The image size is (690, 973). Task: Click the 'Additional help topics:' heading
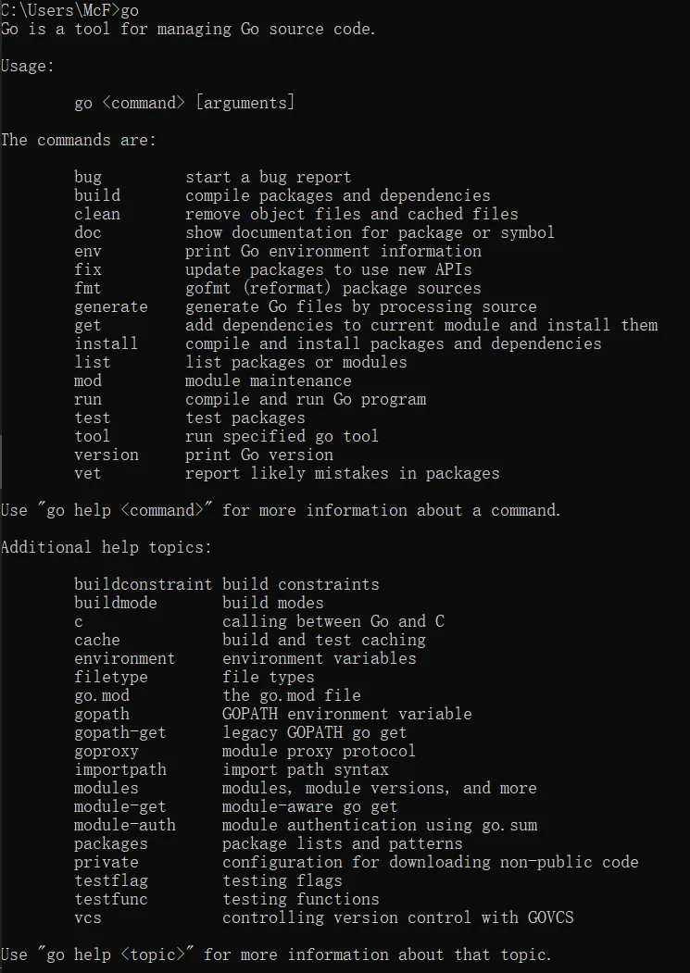click(x=107, y=547)
